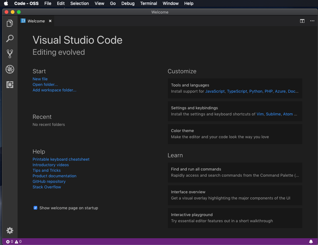Open the More Actions ellipsis menu

click(312, 21)
